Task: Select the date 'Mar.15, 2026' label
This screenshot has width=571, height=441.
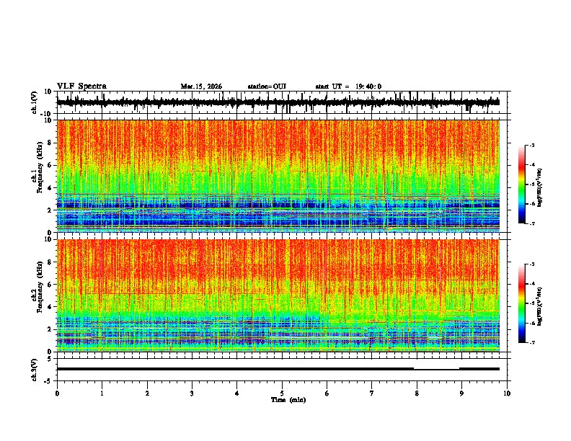Action: [x=201, y=86]
